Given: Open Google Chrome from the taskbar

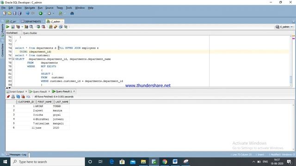Looking at the screenshot, I should pyautogui.click(x=165, y=162).
